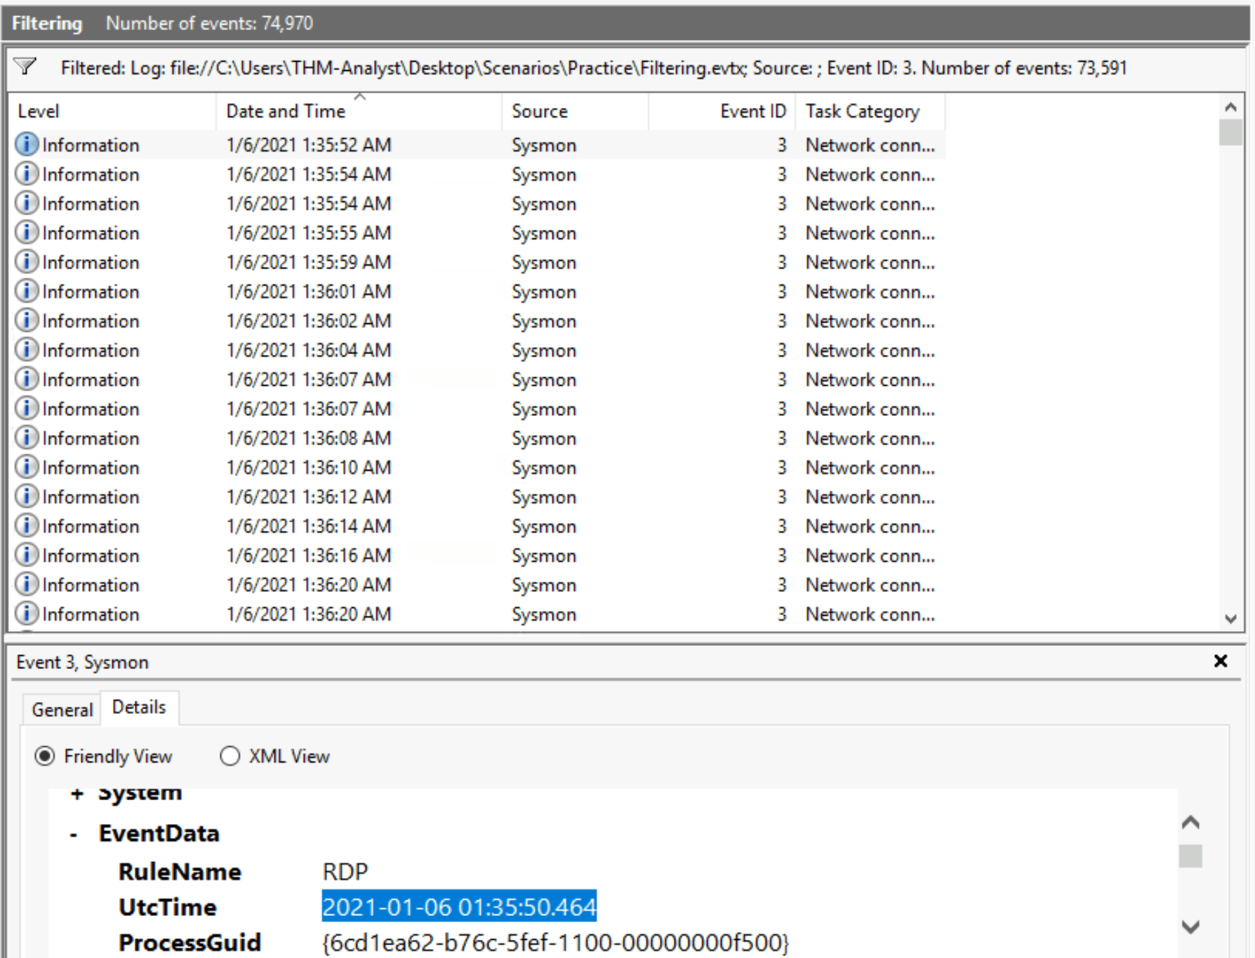Click Information level in 1:36:10 AM row
1255x958 pixels.
tap(91, 467)
